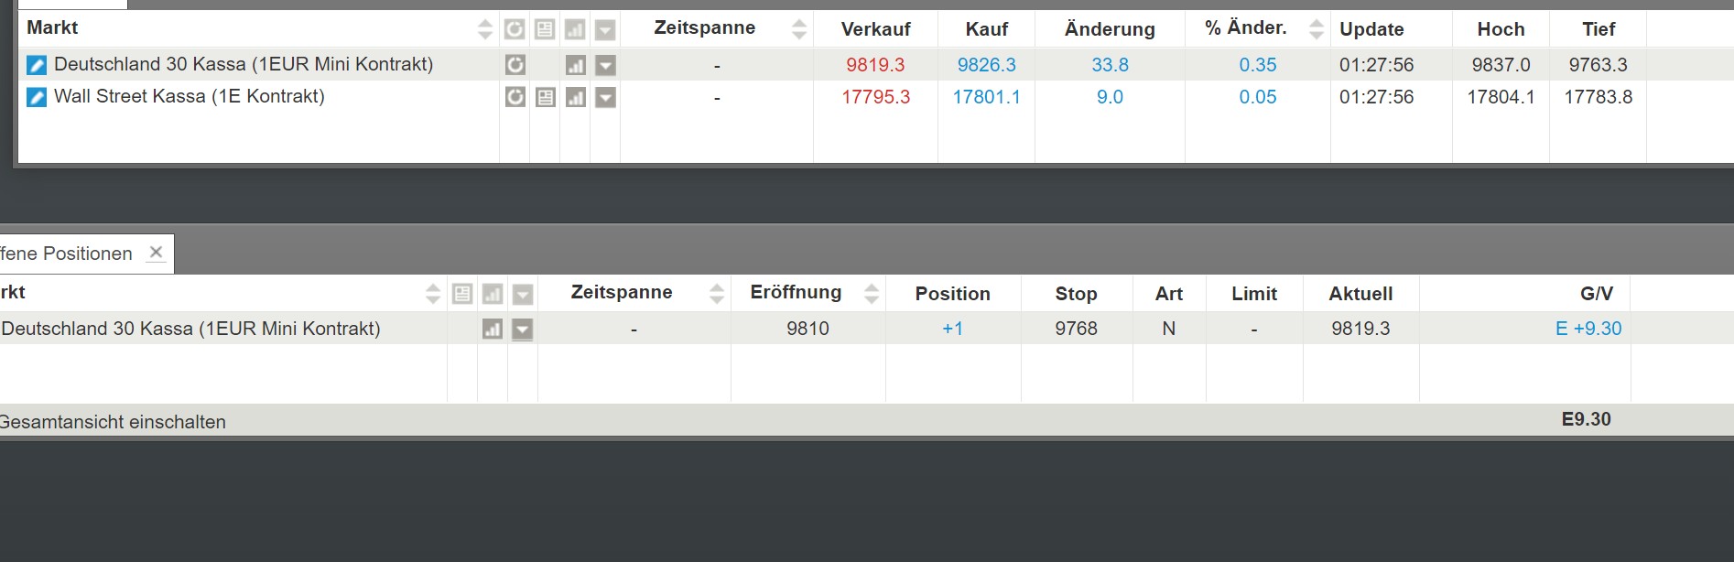Expand dropdown for Deutschland 30 watchlist row

[x=605, y=65]
